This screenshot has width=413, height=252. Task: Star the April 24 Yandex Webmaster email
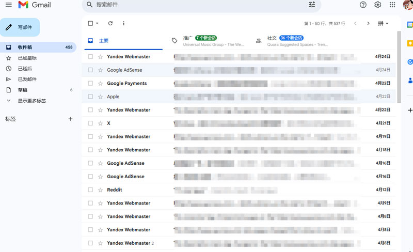(x=100, y=57)
